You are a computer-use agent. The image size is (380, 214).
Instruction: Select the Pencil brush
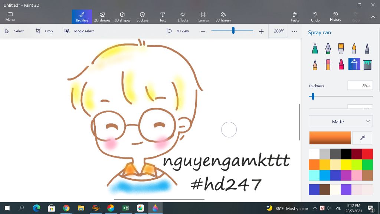pos(315,64)
